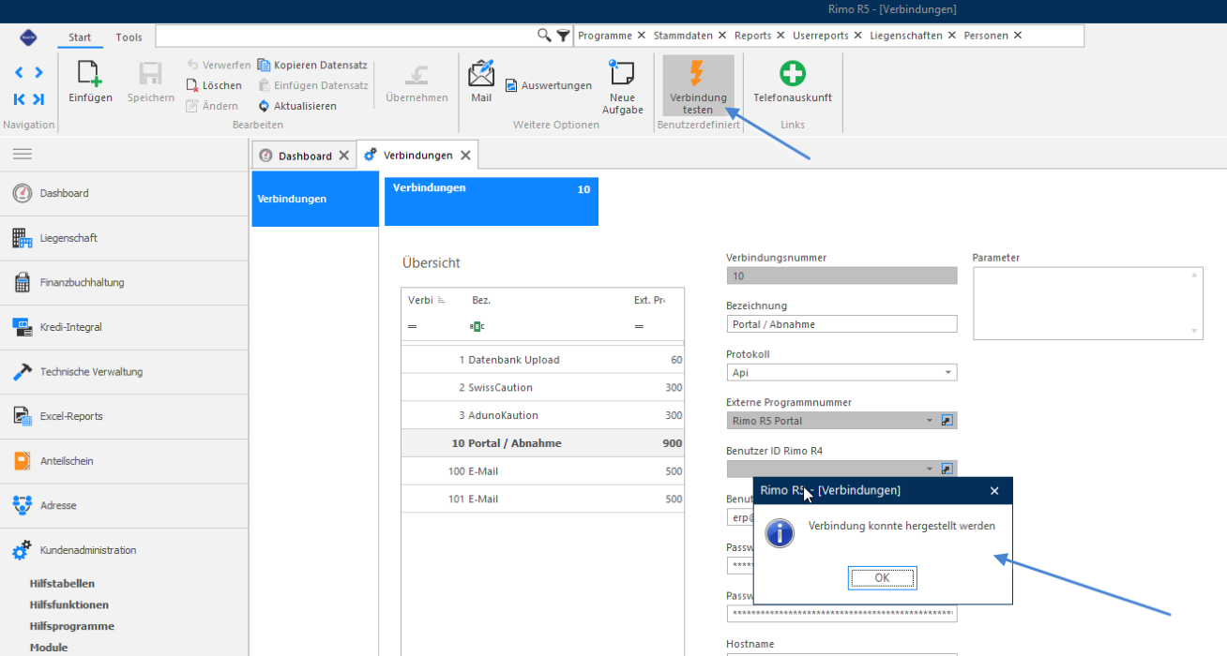Open Auswertungen in the ribbon

coord(549,85)
